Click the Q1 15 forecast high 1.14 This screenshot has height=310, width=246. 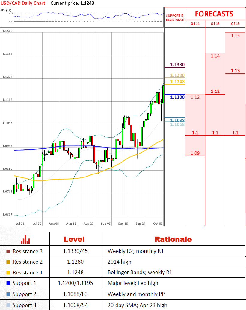[215, 56]
